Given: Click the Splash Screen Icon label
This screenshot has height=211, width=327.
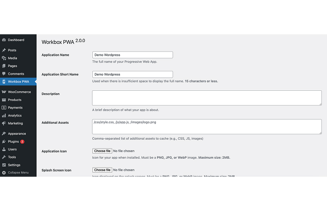Looking at the screenshot, I should 56,170.
